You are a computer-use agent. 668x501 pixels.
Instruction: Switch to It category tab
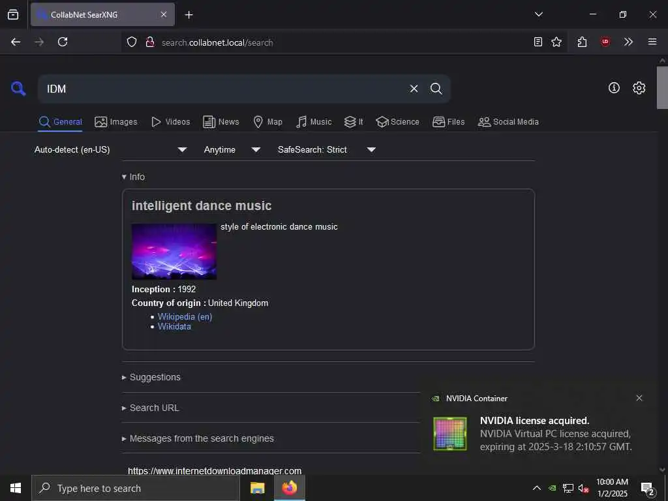[354, 122]
